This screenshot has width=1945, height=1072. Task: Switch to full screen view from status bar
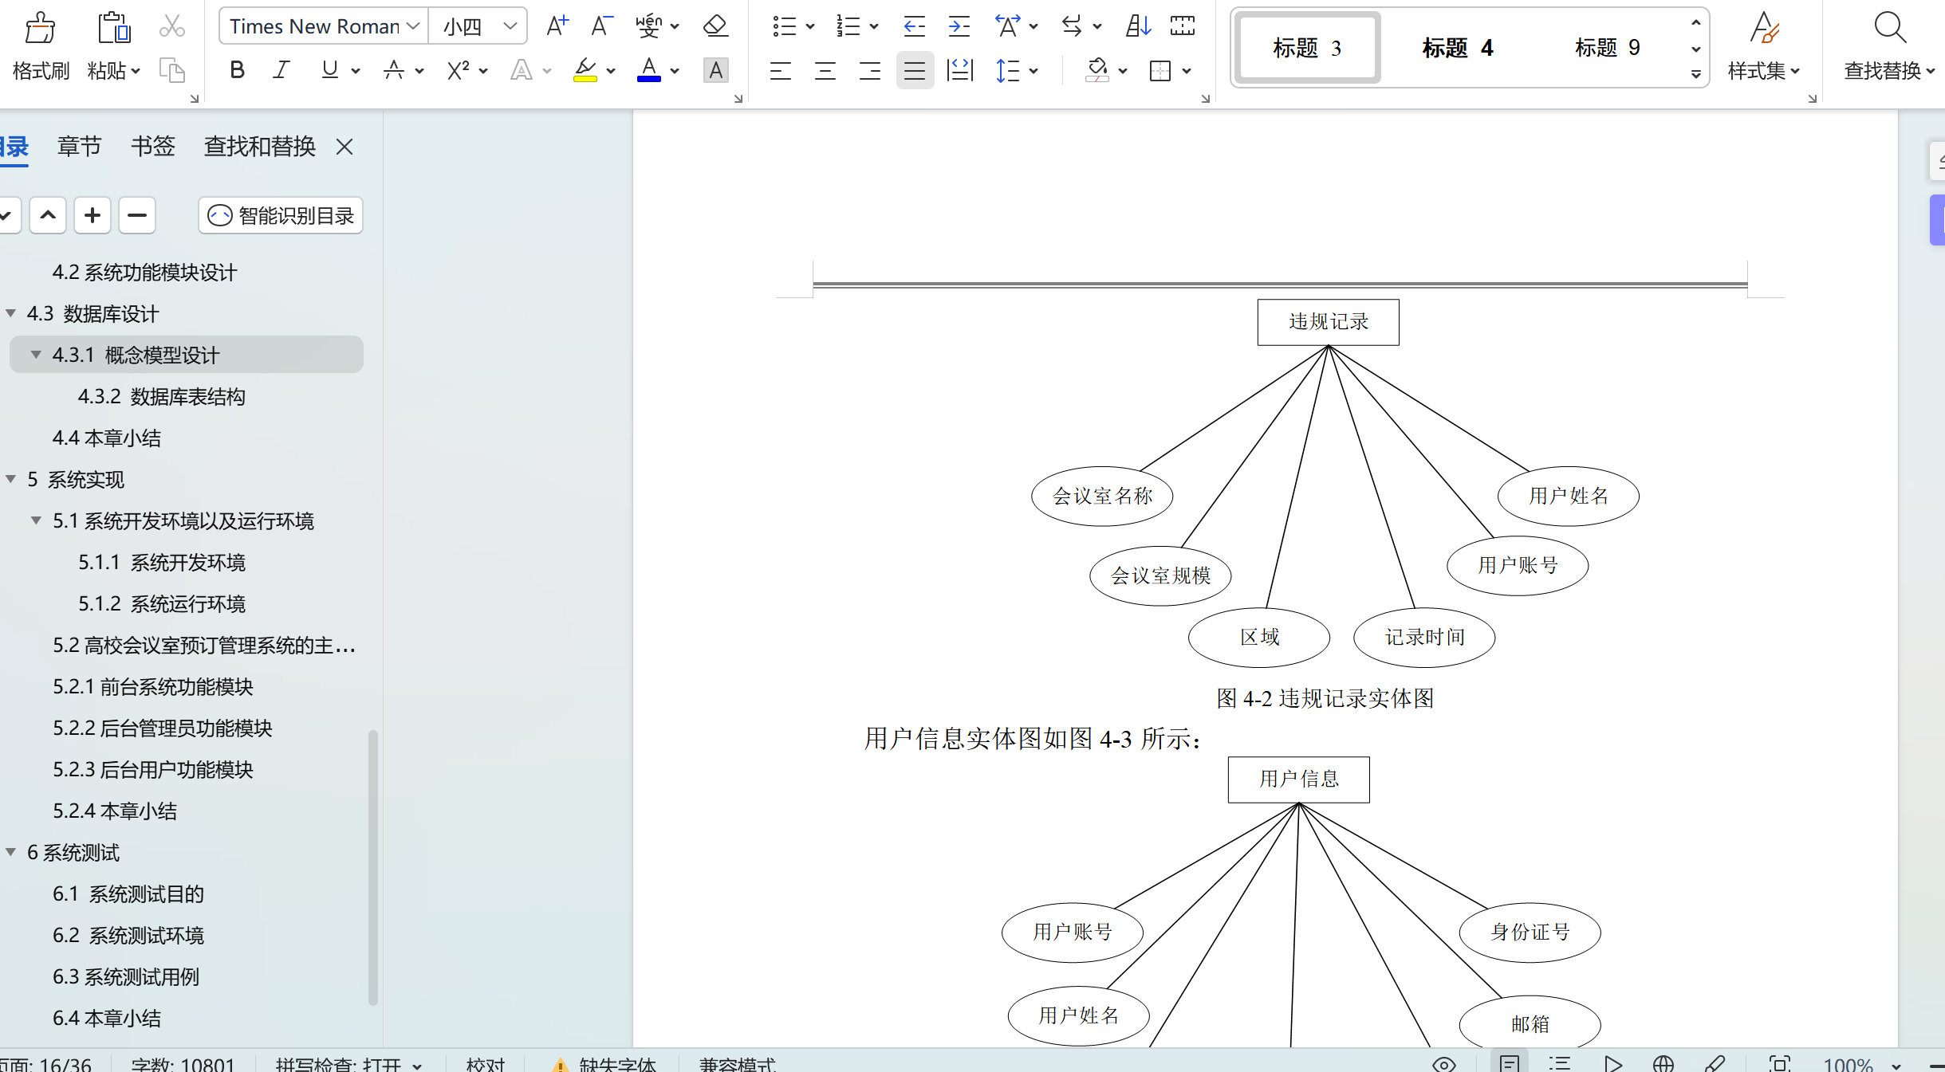[1781, 1063]
